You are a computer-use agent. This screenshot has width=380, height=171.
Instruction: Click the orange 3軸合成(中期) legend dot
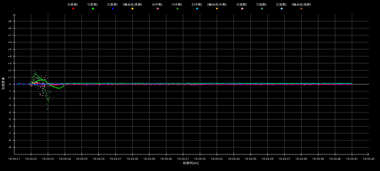point(217,9)
